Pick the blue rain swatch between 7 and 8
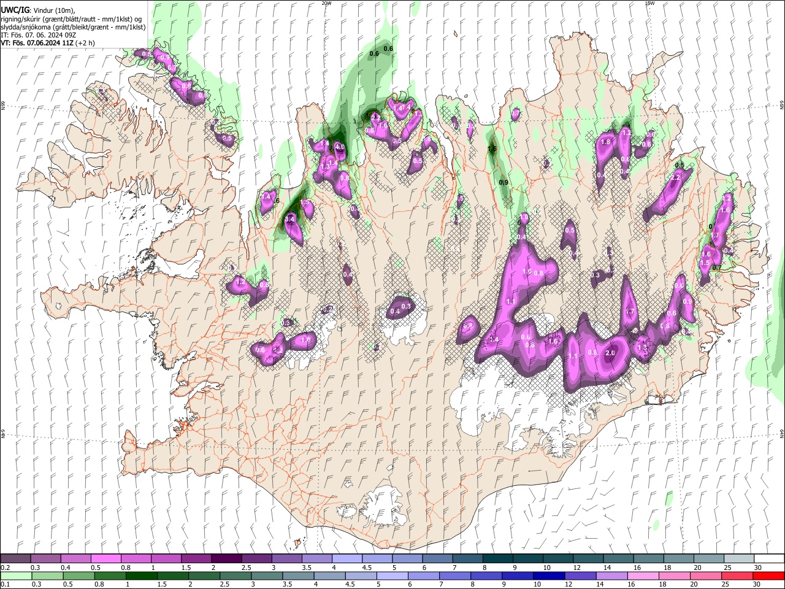 tap(454, 576)
